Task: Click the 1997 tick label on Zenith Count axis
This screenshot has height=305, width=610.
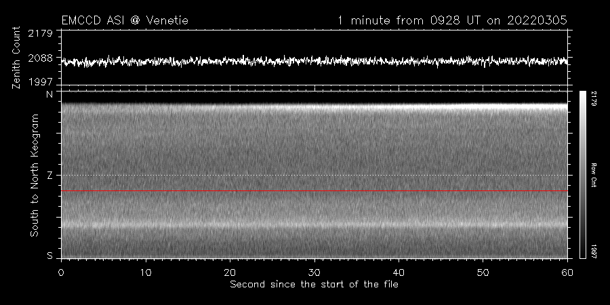Action: coord(41,82)
